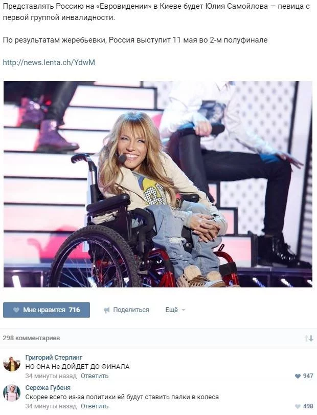The image size is (317, 415).
Task: Expand the «Ещё» dropdown menu
Action: [x=175, y=310]
